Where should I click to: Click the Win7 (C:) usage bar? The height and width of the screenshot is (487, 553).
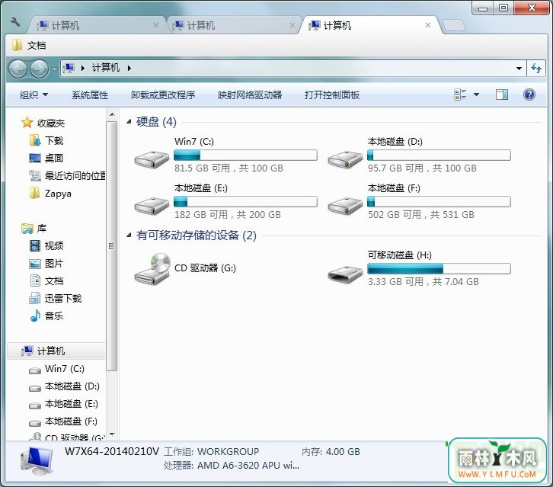245,155
